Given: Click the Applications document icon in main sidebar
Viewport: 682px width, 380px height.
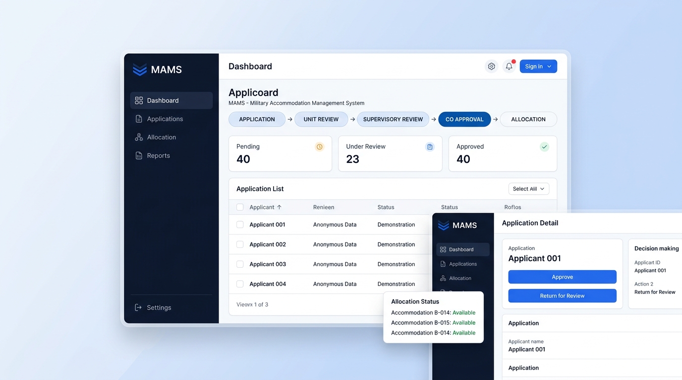Looking at the screenshot, I should 139,119.
